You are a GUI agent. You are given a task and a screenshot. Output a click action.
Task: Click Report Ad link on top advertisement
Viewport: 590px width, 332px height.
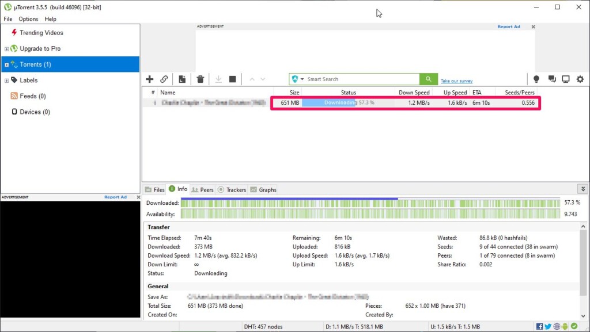(x=508, y=26)
